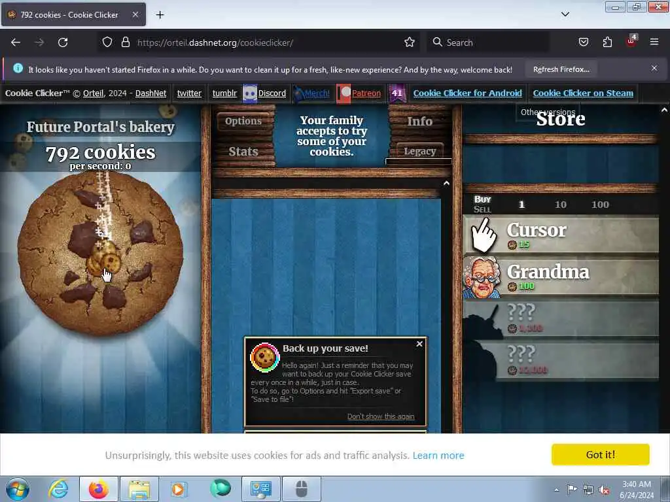This screenshot has height=502, width=670.
Task: Click the bakery name Future Portal's bakery
Action: tap(100, 127)
